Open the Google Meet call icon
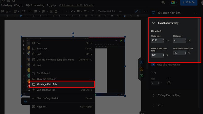 pyautogui.click(x=173, y=3)
